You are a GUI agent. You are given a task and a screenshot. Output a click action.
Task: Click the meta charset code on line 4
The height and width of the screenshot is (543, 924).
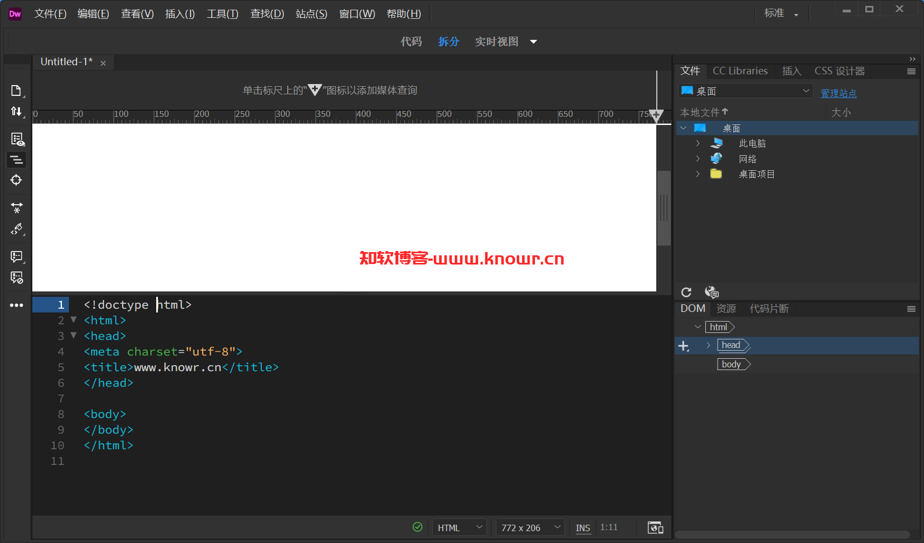163,351
